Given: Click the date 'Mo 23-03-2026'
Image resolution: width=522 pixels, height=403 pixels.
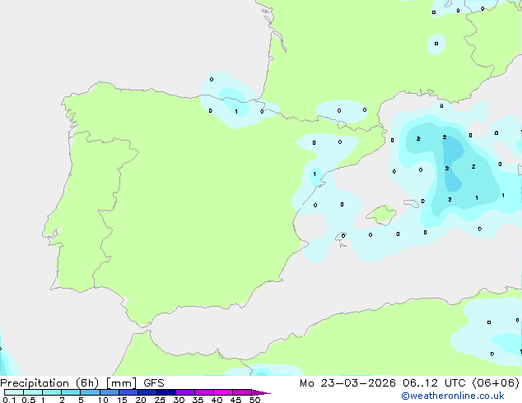Looking at the screenshot, I should point(347,383).
